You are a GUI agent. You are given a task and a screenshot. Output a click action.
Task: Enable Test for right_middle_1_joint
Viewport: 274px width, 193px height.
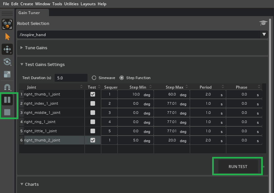tap(93, 113)
